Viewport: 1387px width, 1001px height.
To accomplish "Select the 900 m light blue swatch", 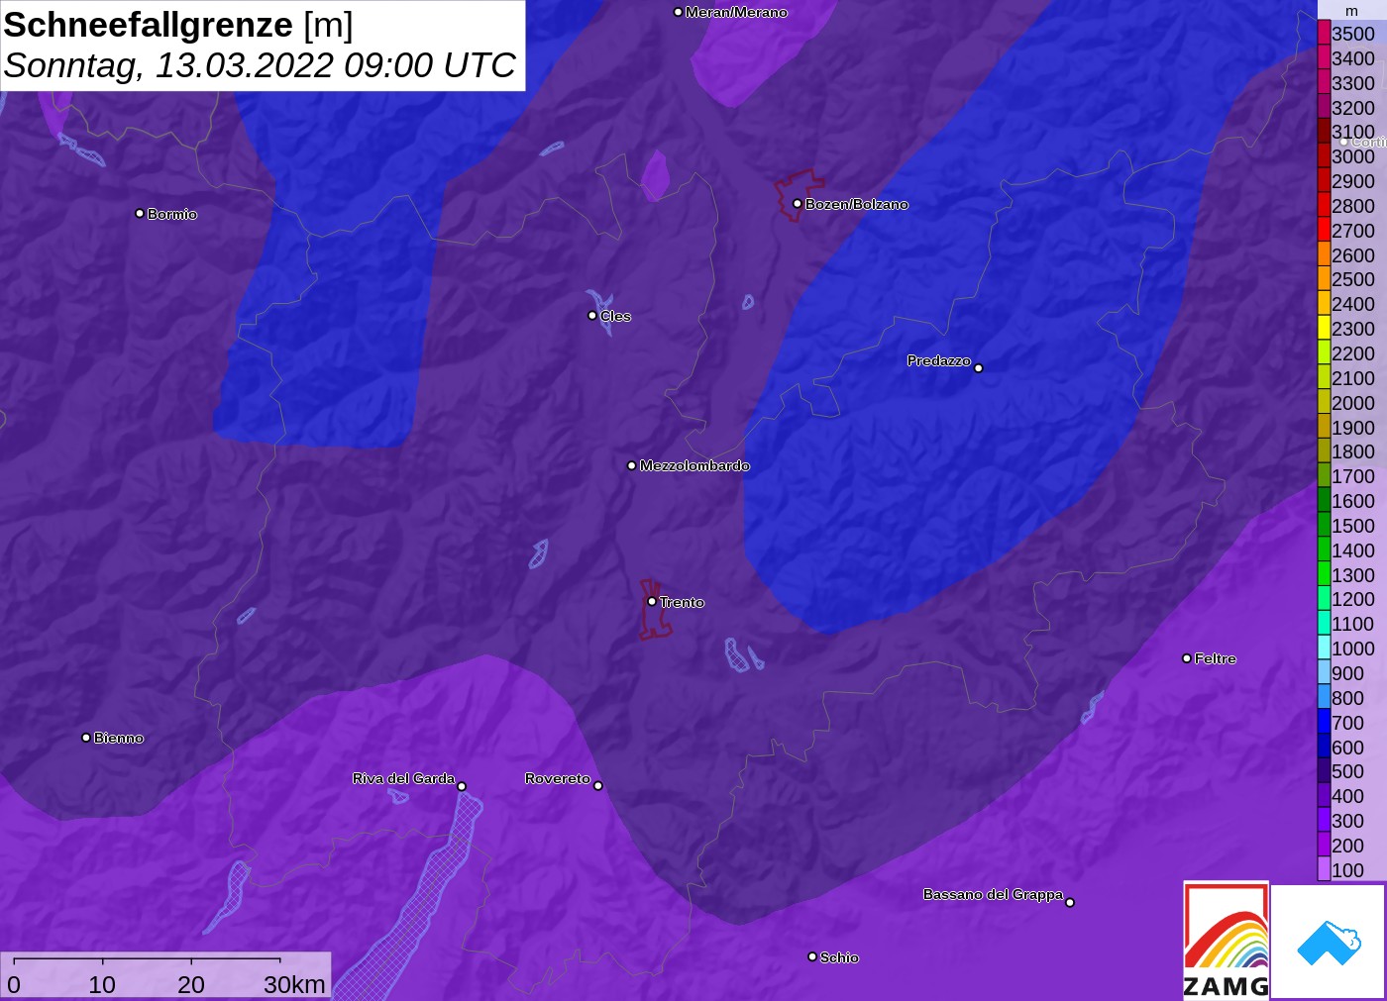I will 1324,672.
